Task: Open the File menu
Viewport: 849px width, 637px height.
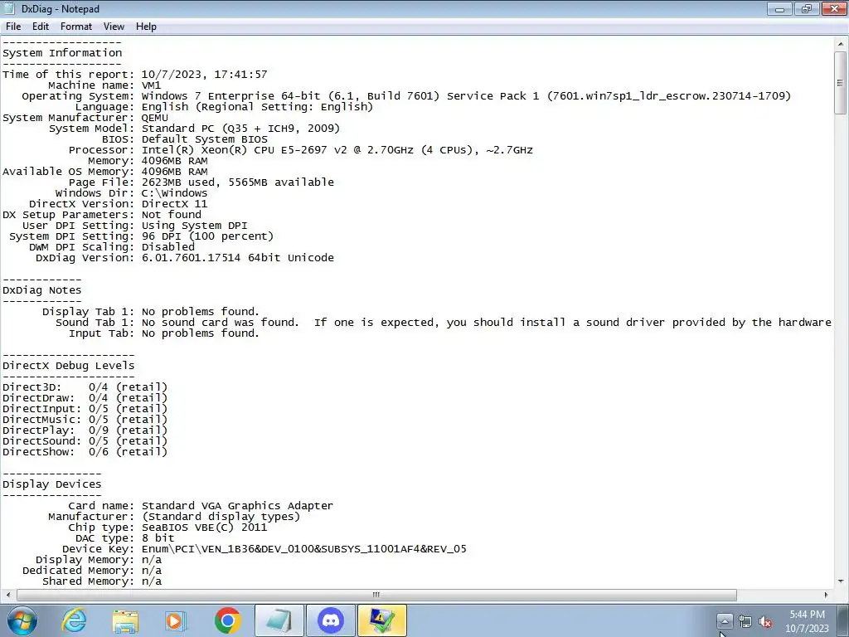Action: tap(13, 27)
